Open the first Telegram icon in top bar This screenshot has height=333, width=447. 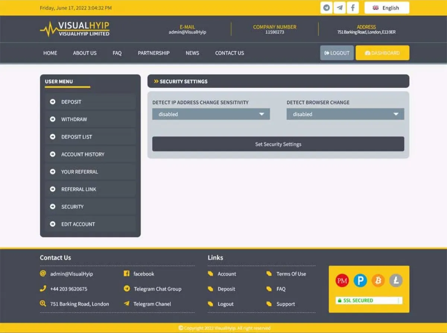coord(327,8)
